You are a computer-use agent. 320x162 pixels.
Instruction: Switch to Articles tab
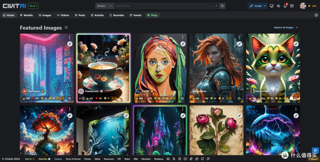click(97, 15)
